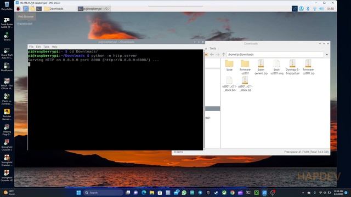Open the terminal Help menu
The width and height of the screenshot is (351, 197).
(54, 47)
